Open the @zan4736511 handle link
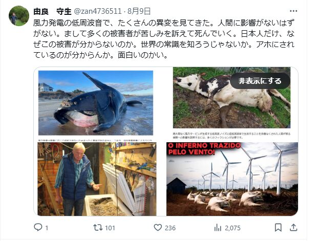320x241 pixels. (x=97, y=11)
